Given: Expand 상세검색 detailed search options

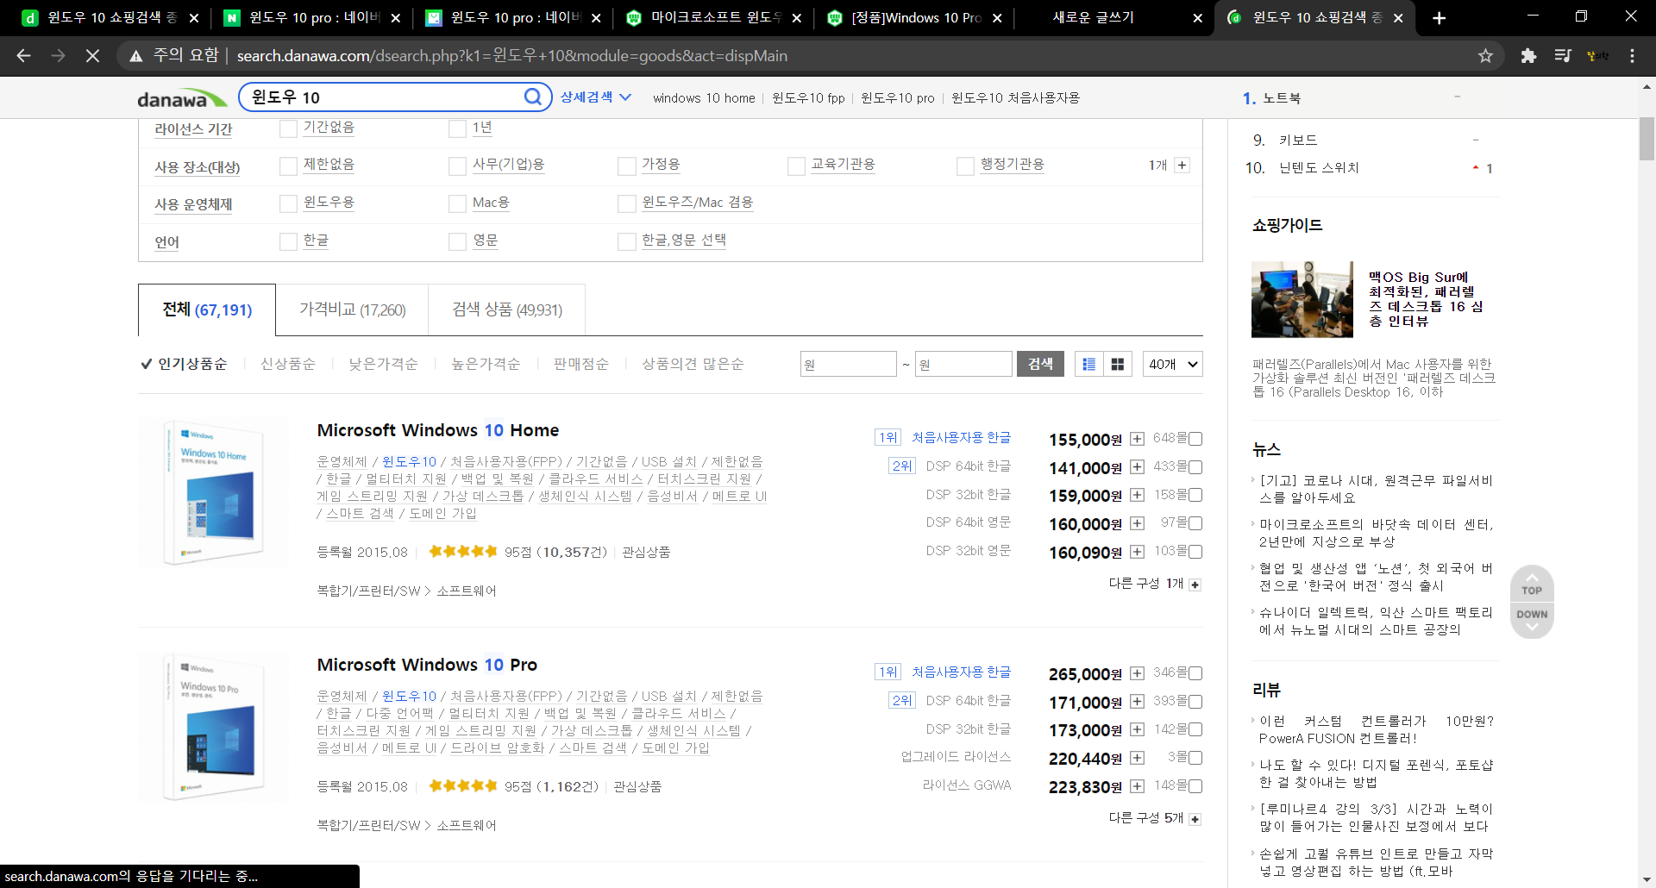Looking at the screenshot, I should pyautogui.click(x=595, y=97).
